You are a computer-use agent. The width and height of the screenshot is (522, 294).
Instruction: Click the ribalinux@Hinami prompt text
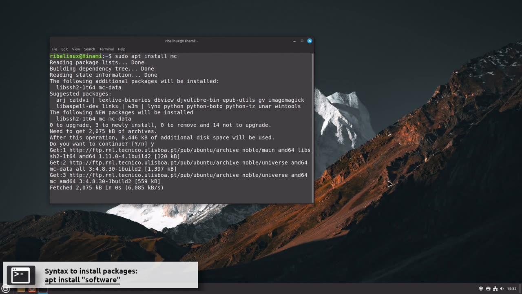click(x=76, y=56)
